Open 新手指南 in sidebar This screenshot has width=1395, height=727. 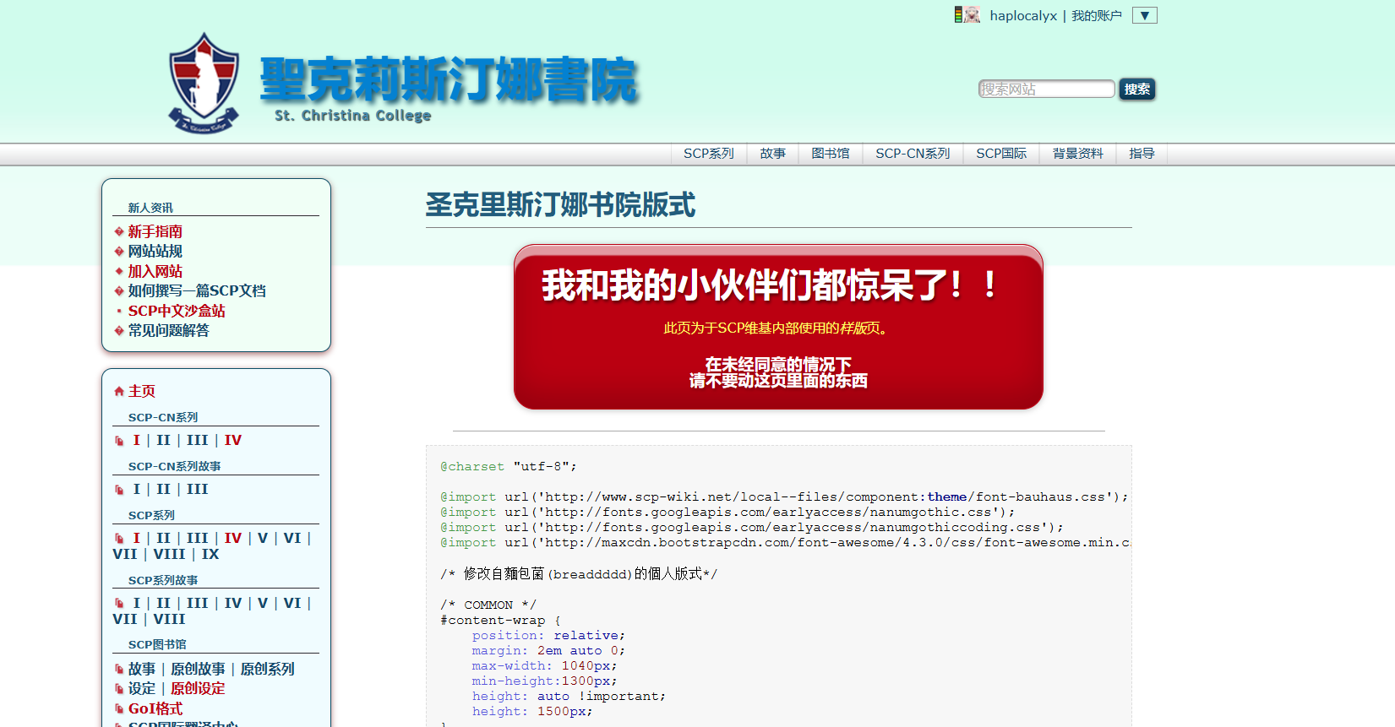click(155, 231)
